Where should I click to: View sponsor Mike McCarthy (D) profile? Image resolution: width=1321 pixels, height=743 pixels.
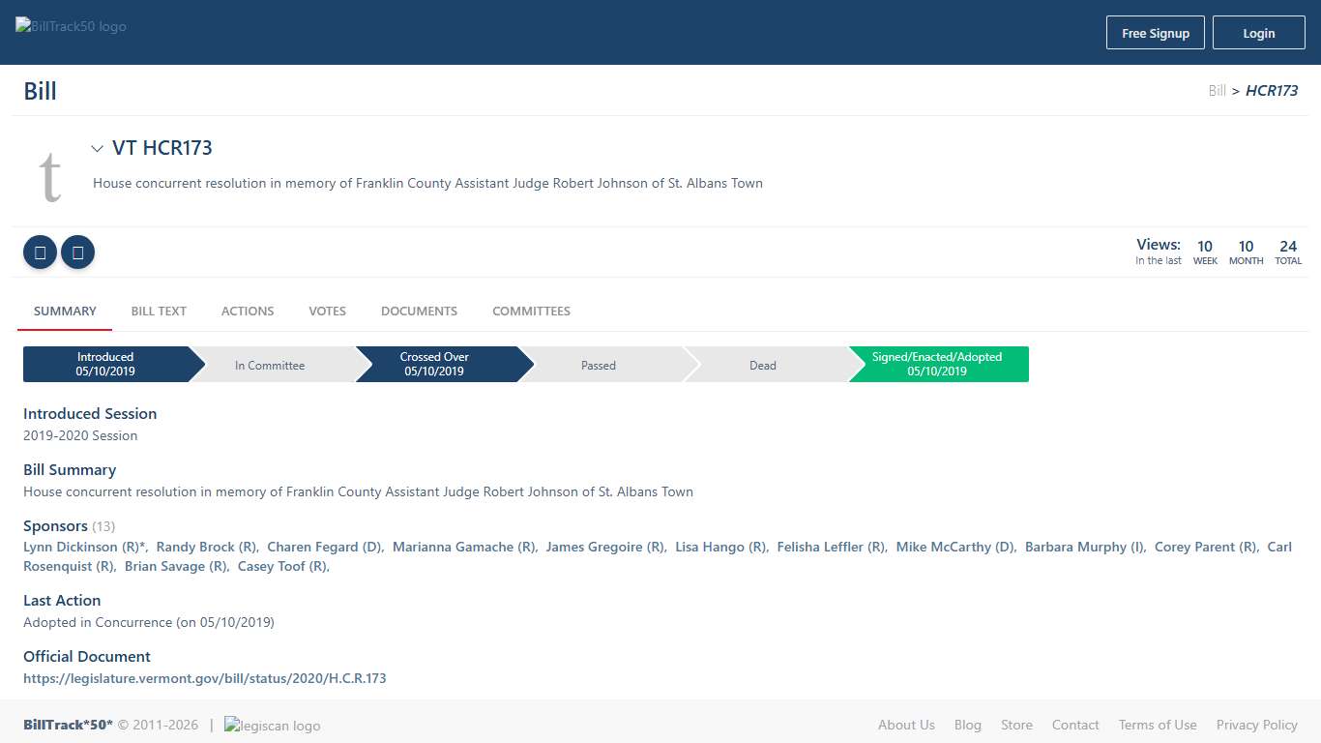tap(954, 548)
